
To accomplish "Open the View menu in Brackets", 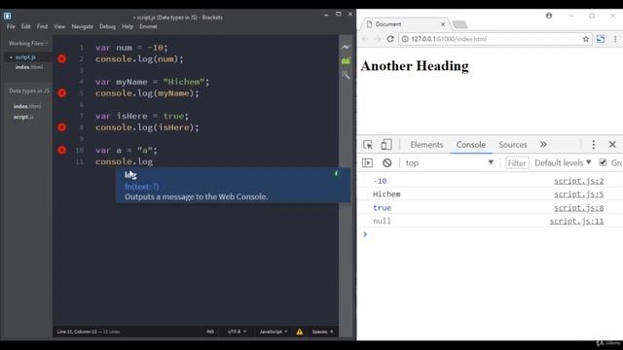I will [x=59, y=26].
